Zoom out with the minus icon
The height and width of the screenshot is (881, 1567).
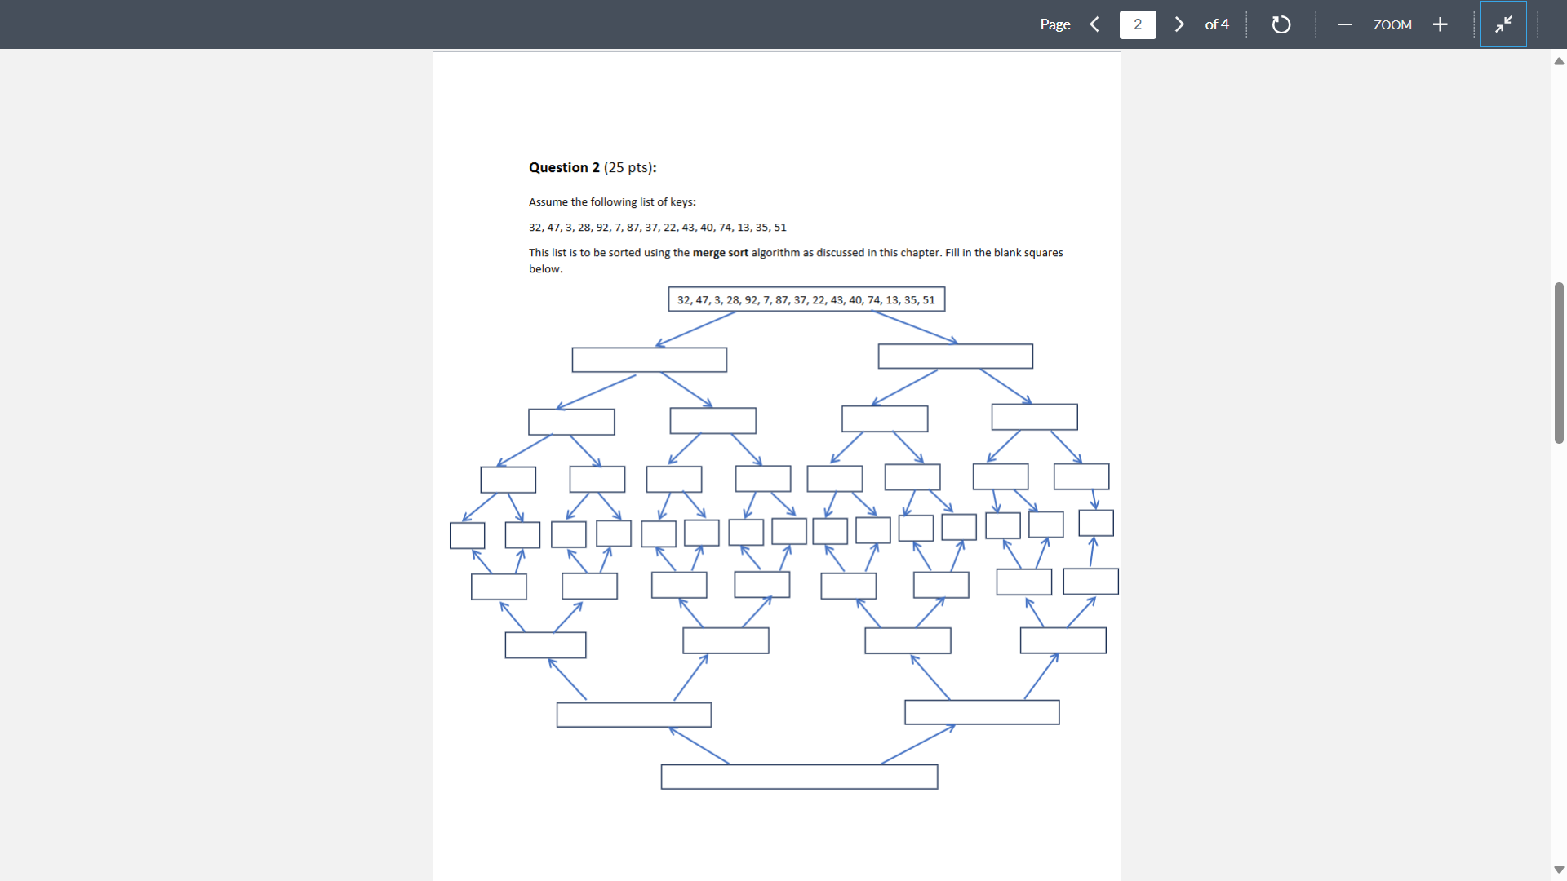tap(1344, 24)
